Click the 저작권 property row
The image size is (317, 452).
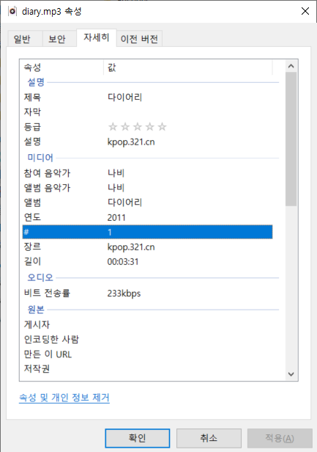pos(147,368)
